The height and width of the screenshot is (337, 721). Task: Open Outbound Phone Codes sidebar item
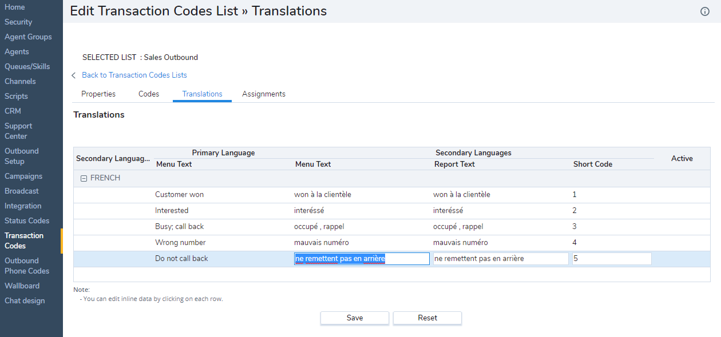pyautogui.click(x=27, y=266)
